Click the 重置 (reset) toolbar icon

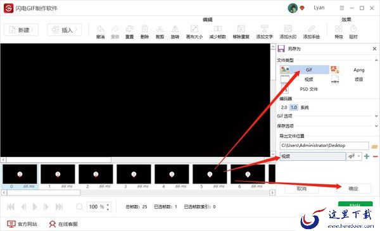(x=130, y=29)
